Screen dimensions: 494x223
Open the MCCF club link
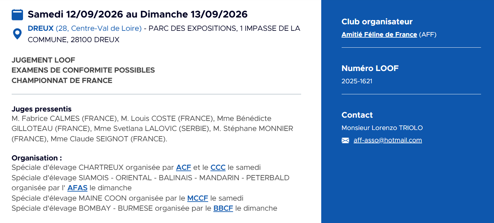click(198, 198)
